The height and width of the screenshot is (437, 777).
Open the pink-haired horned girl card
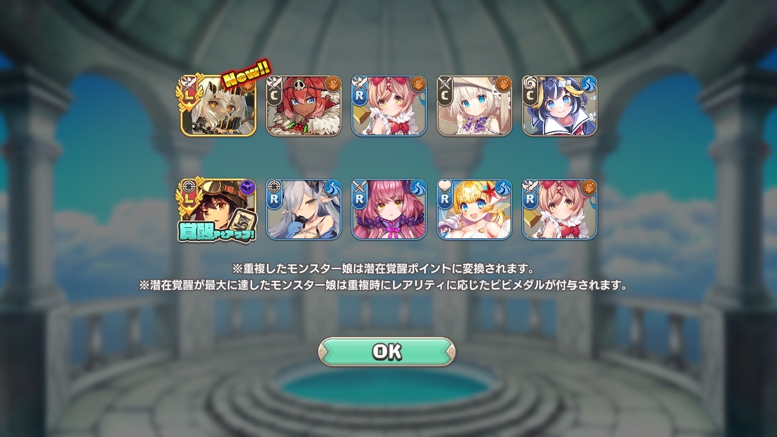point(389,209)
